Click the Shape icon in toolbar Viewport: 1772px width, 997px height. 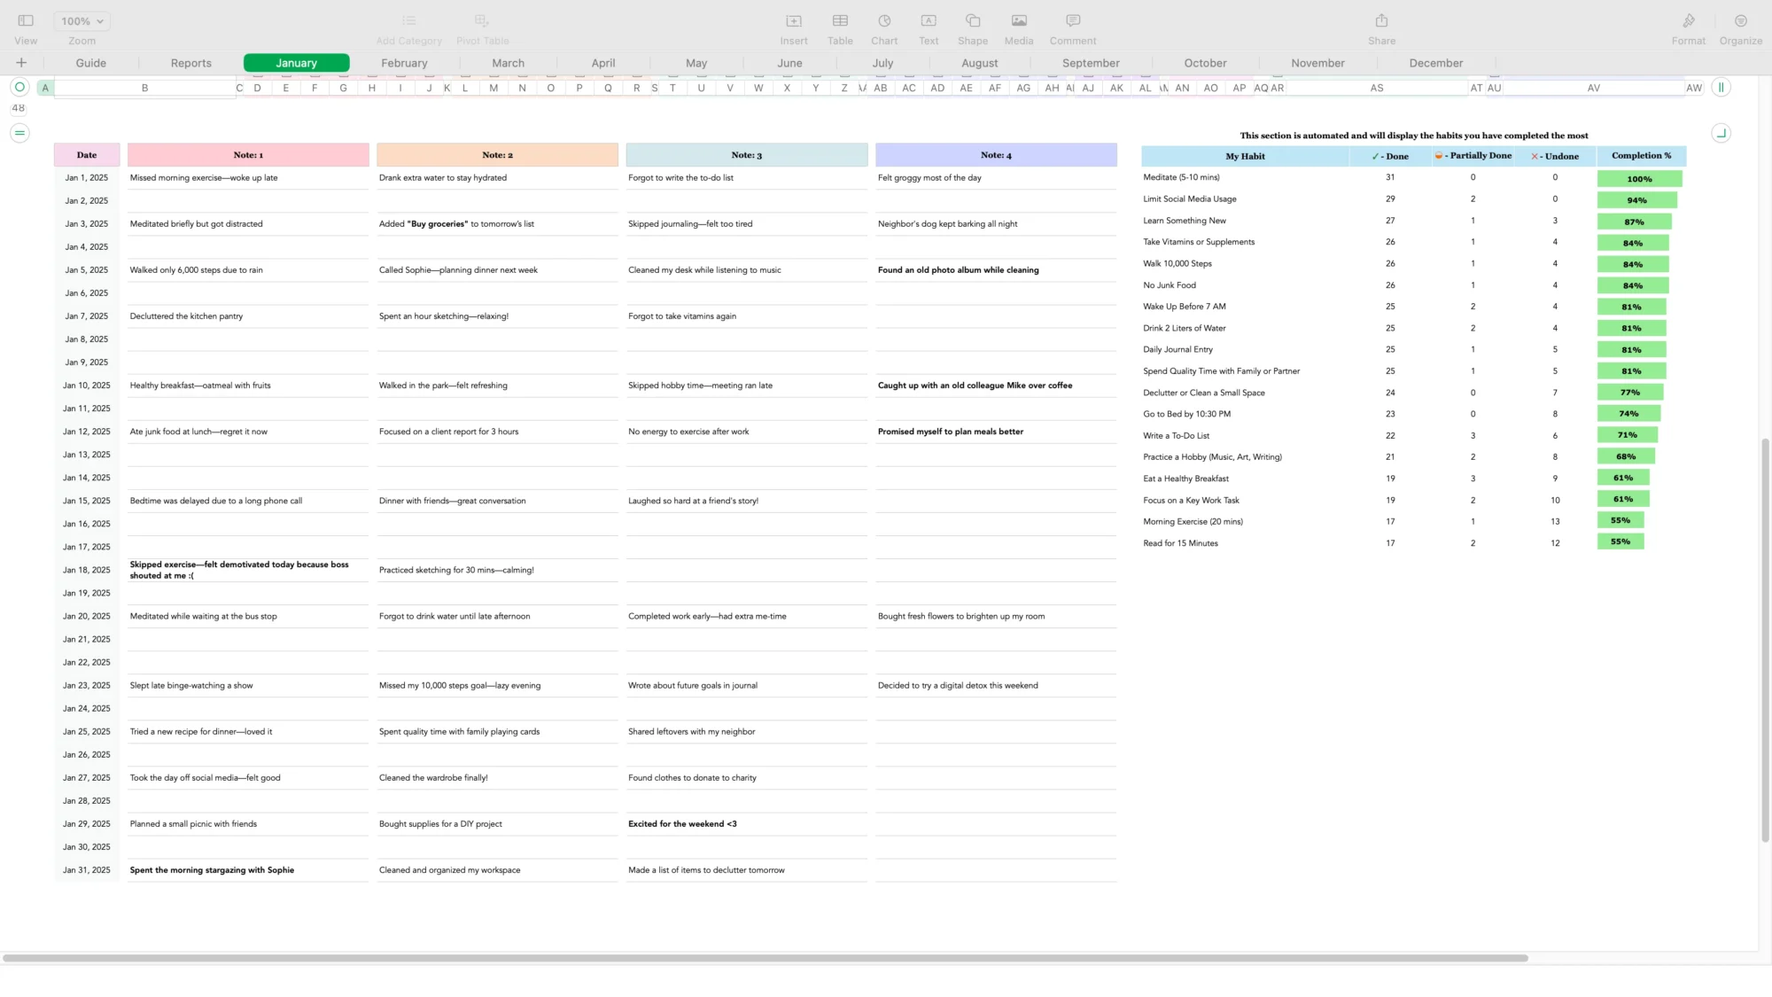click(973, 19)
